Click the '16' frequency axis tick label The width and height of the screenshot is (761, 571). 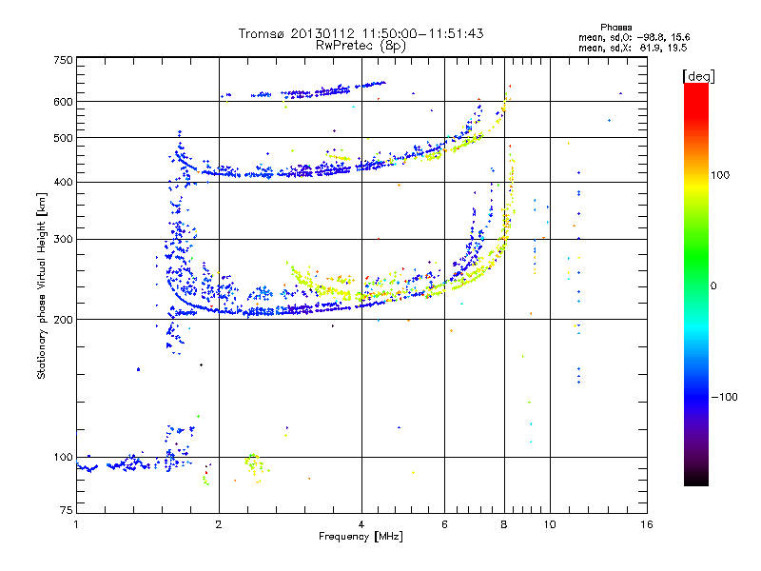point(647,524)
